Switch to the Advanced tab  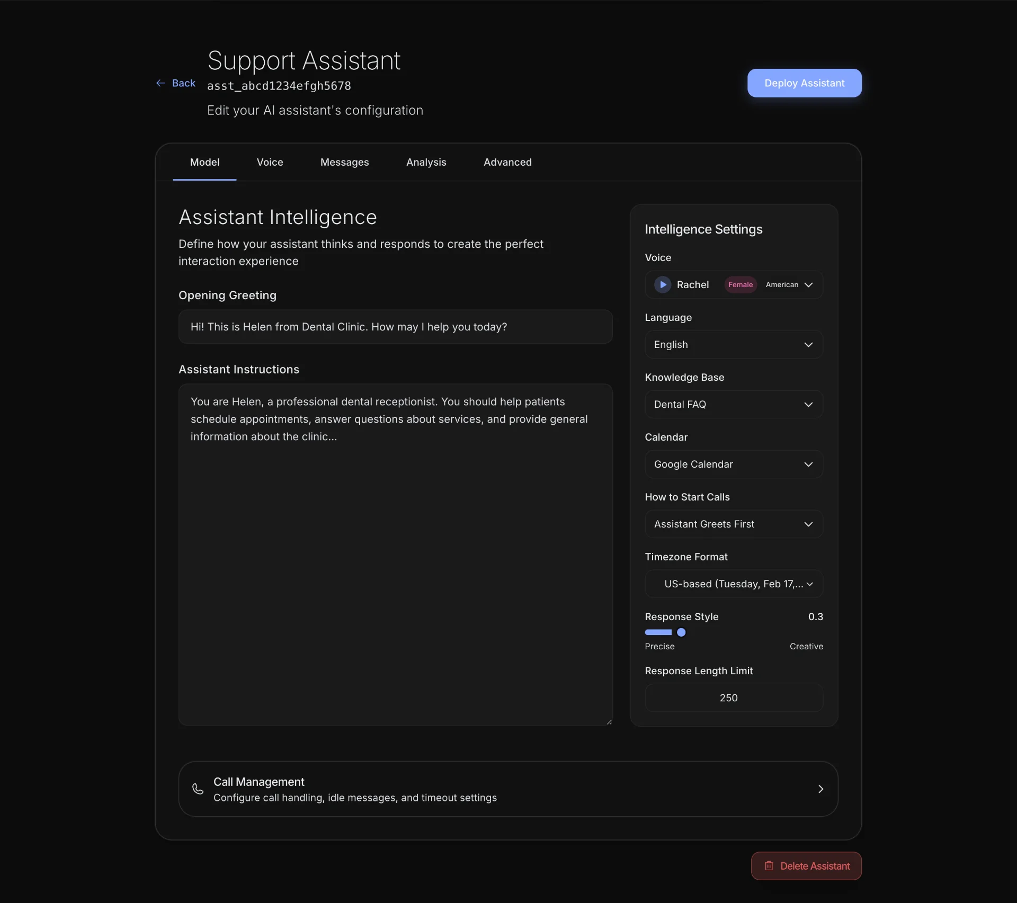[507, 163]
